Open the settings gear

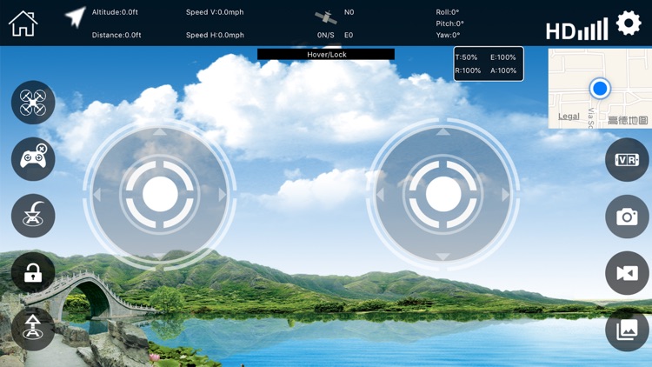click(629, 23)
